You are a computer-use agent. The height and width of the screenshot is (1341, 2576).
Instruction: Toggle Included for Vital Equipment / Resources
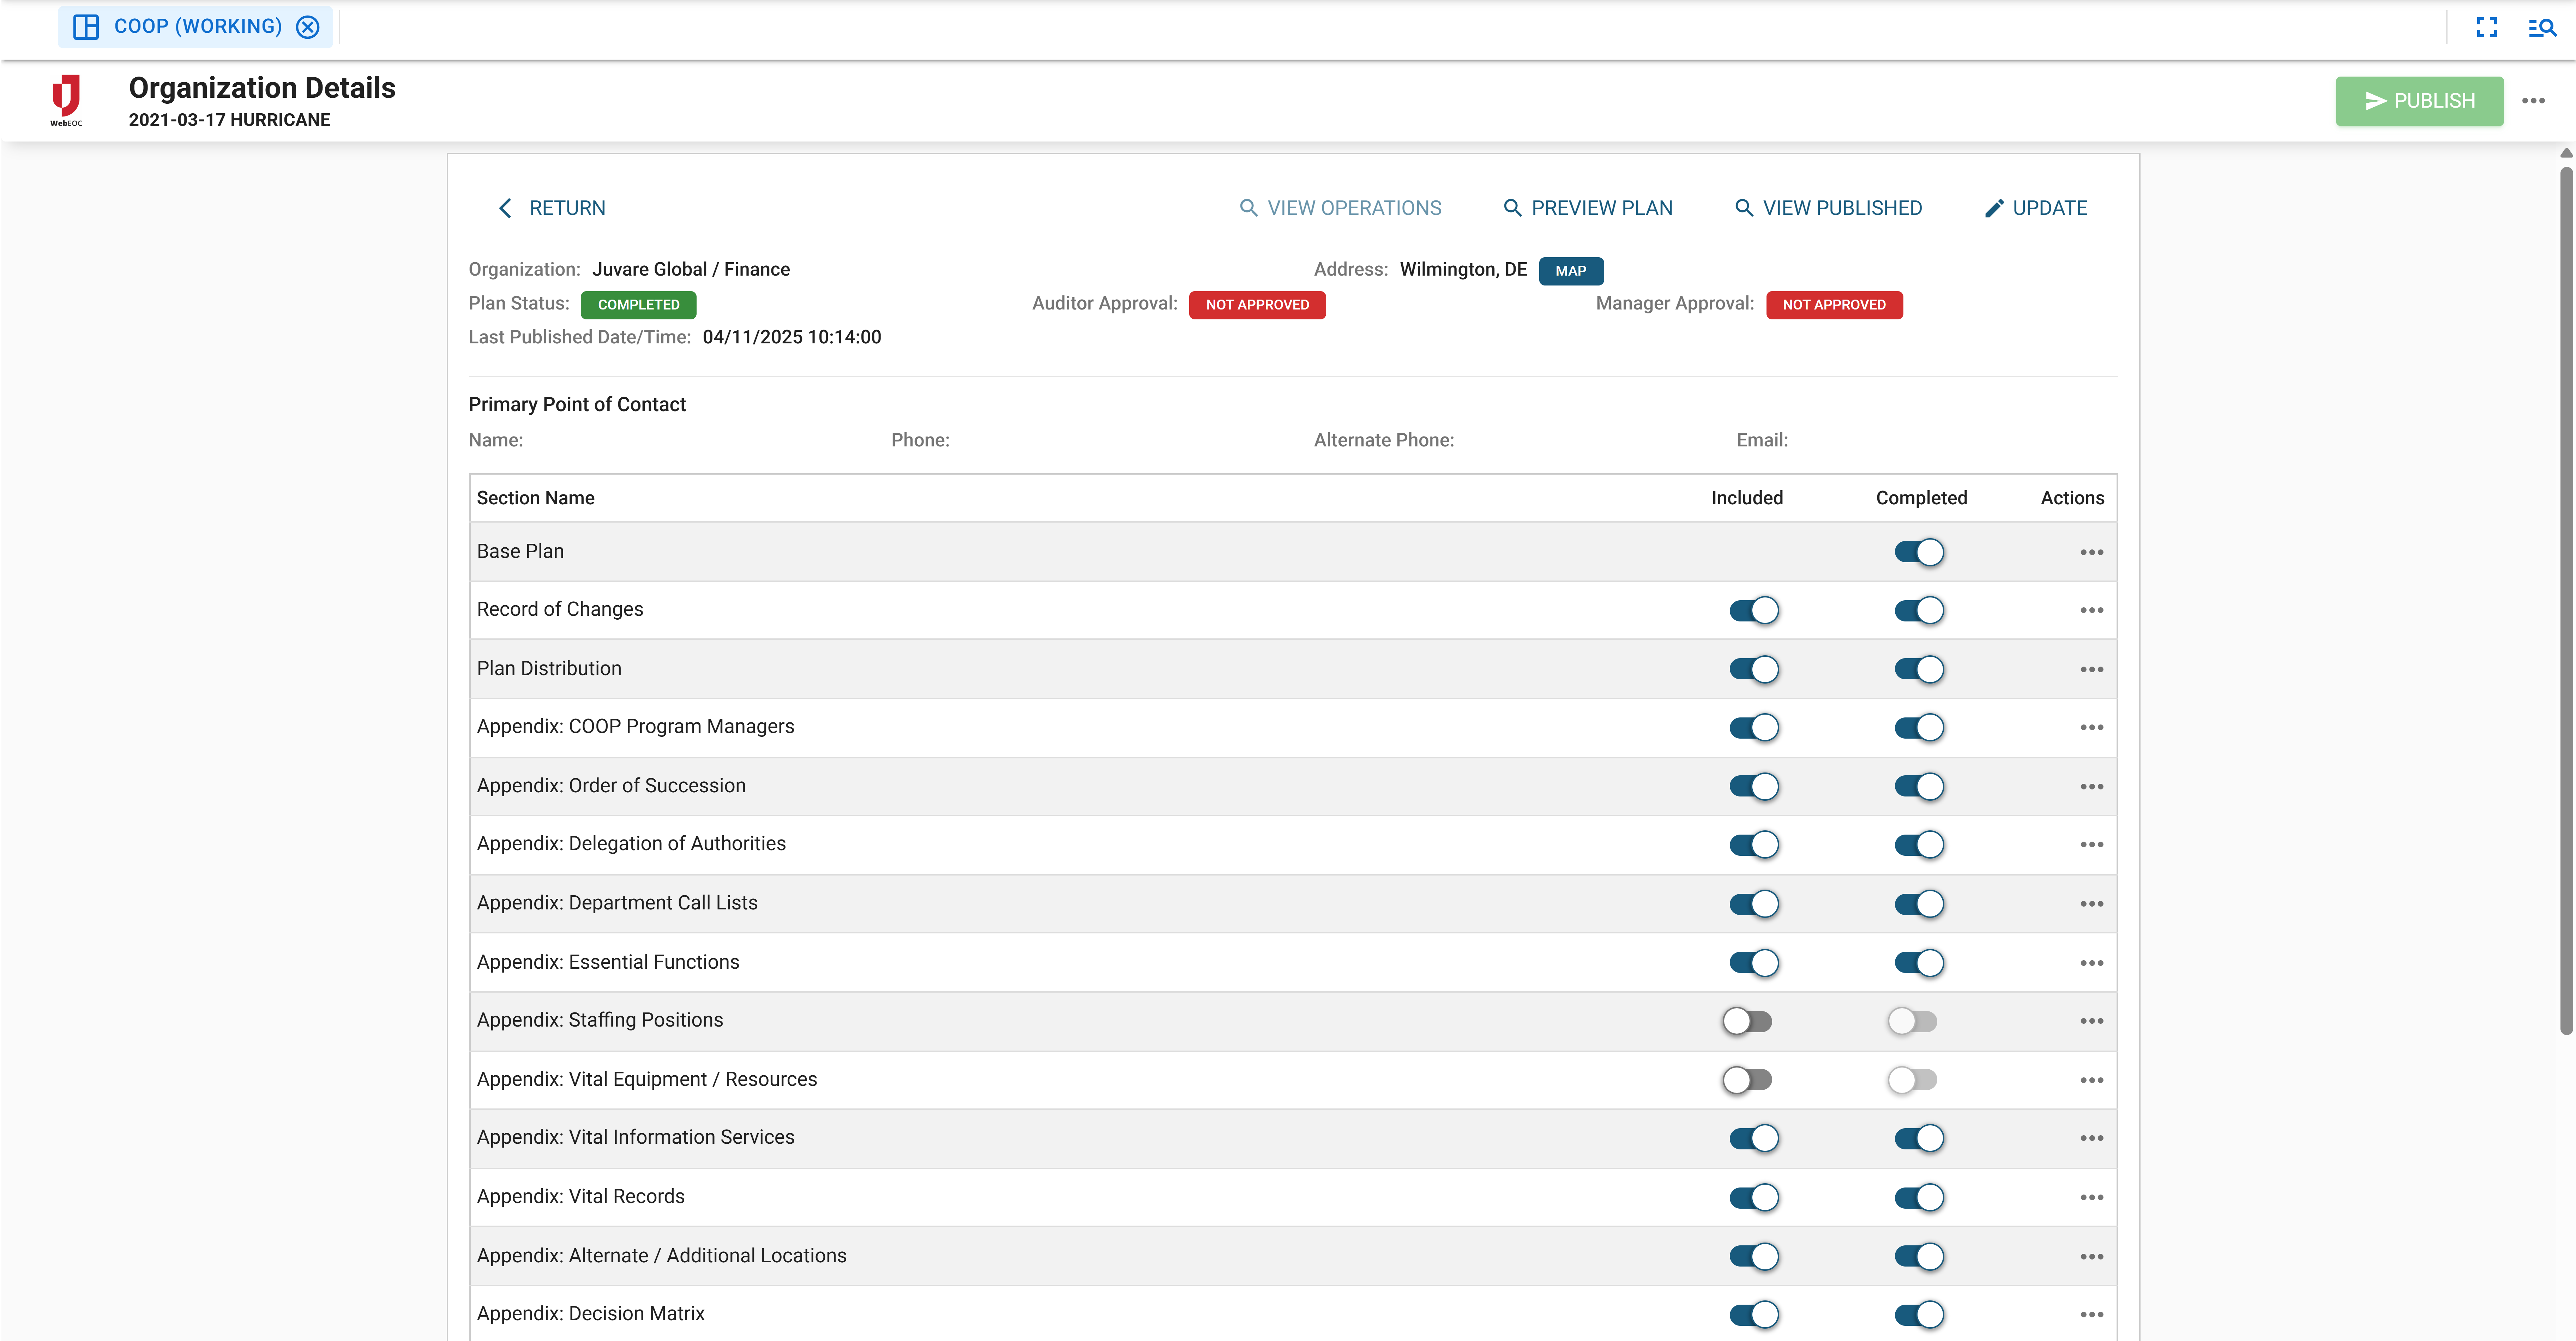click(x=1747, y=1080)
